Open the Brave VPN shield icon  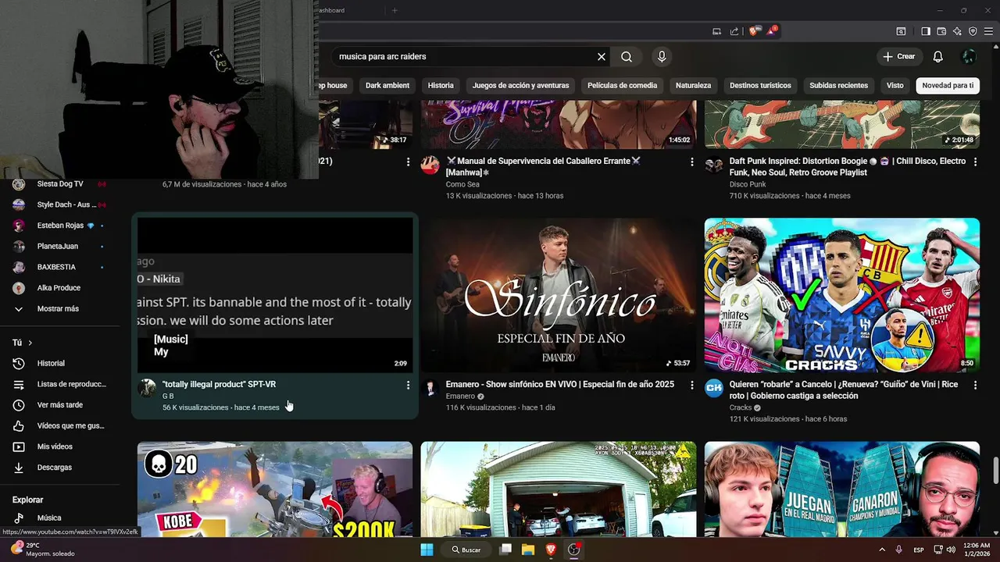click(x=973, y=31)
